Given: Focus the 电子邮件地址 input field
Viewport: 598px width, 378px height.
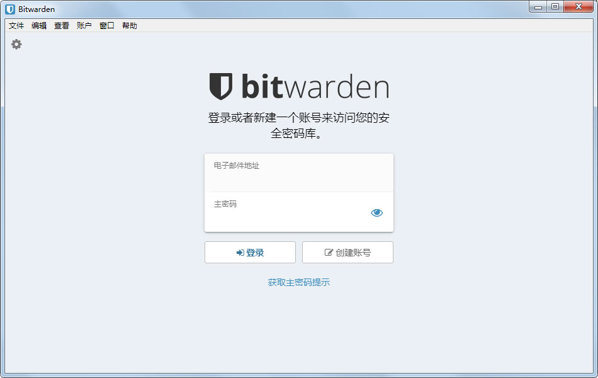Looking at the screenshot, I should click(299, 173).
